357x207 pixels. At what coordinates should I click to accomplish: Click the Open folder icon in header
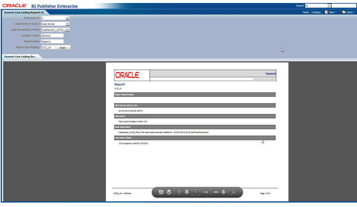[344, 12]
